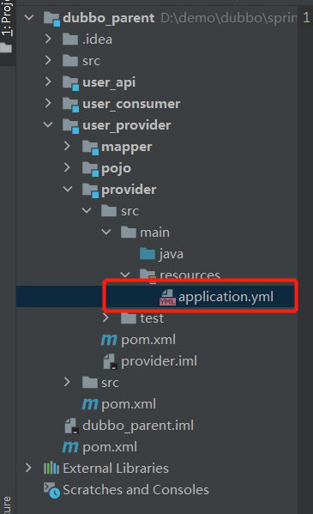Screen dimensions: 313x514
Task: Select user_consumer in the project tree
Action: (131, 104)
